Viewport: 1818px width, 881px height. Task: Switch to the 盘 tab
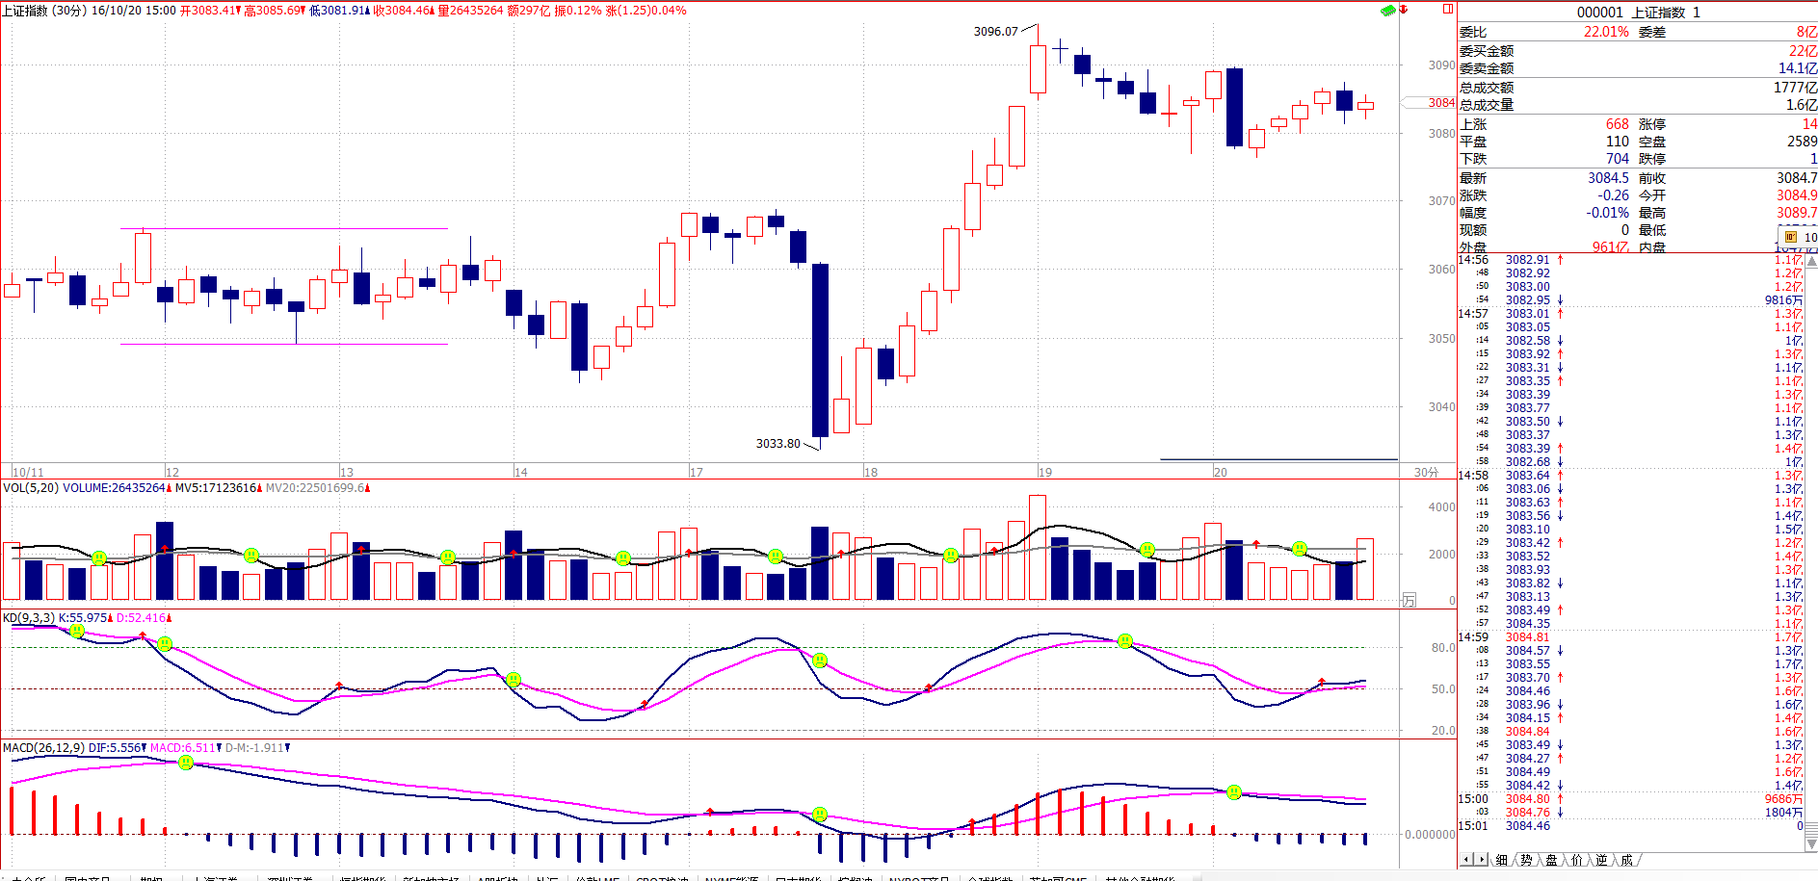pos(1552,860)
